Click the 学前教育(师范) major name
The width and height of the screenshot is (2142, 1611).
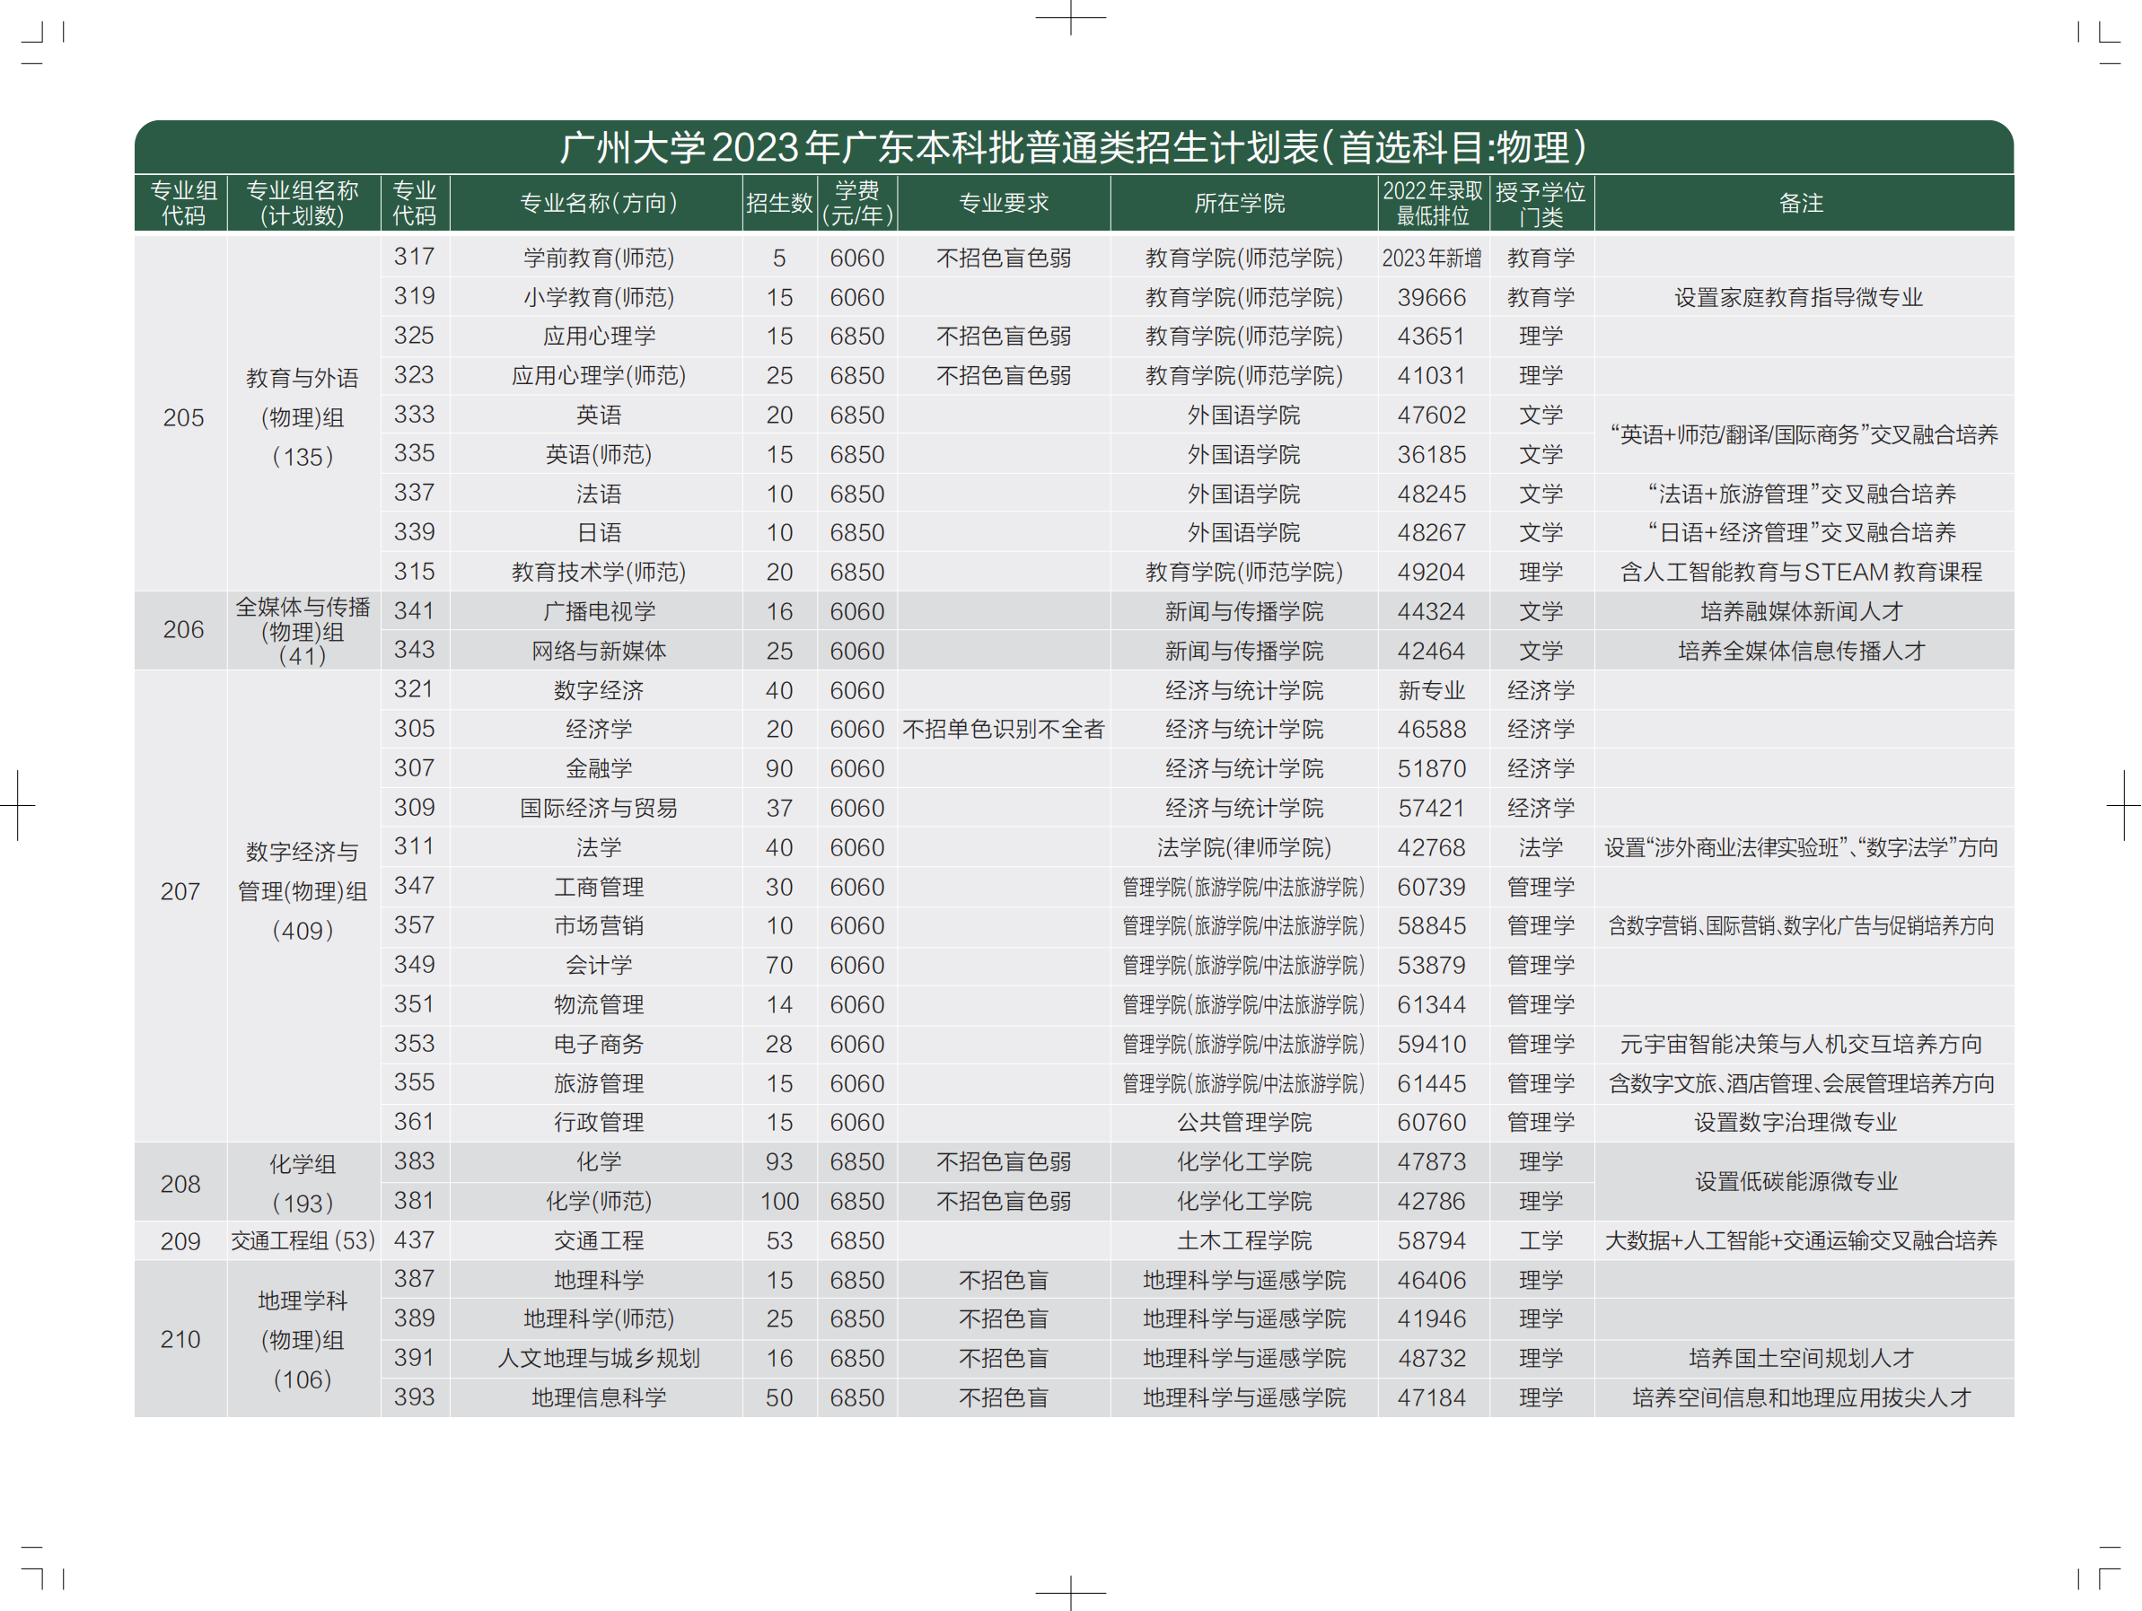[x=599, y=258]
